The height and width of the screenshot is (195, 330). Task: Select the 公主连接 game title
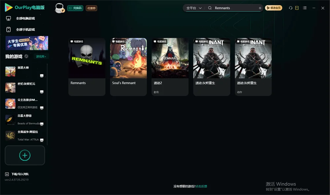point(28,100)
